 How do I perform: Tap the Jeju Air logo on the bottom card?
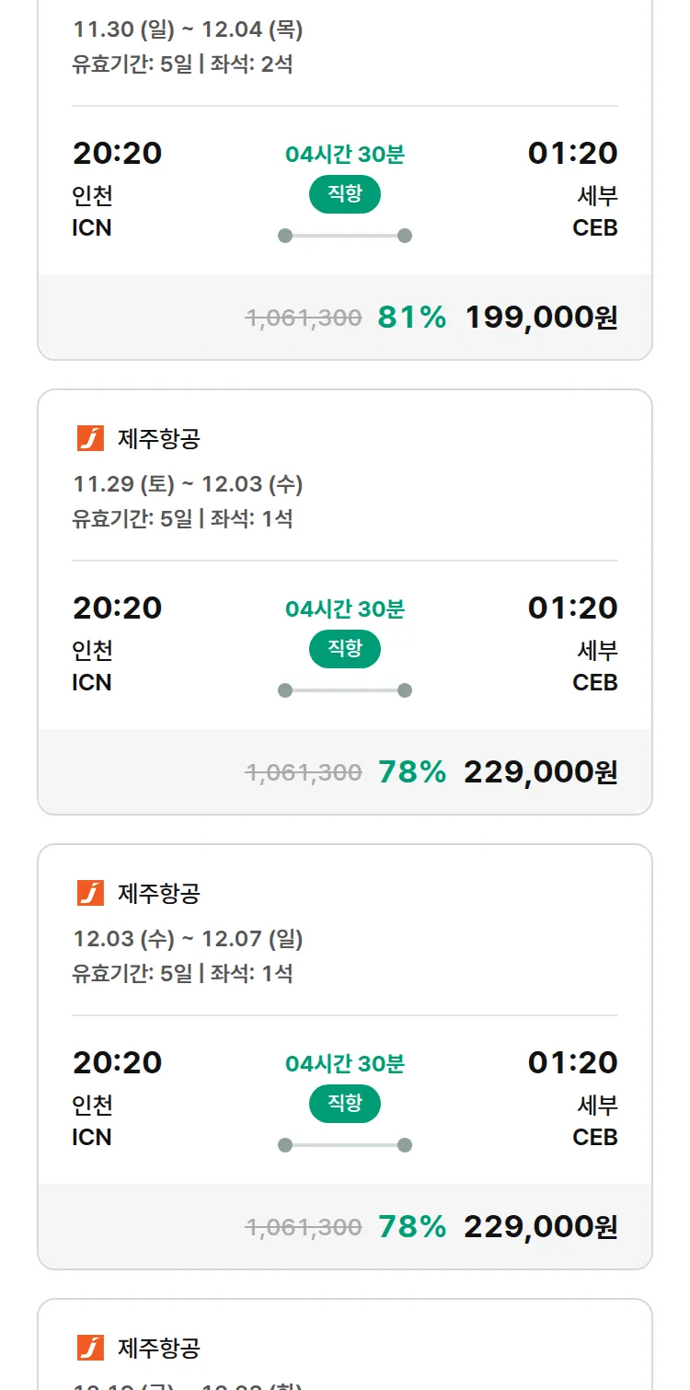90,1348
